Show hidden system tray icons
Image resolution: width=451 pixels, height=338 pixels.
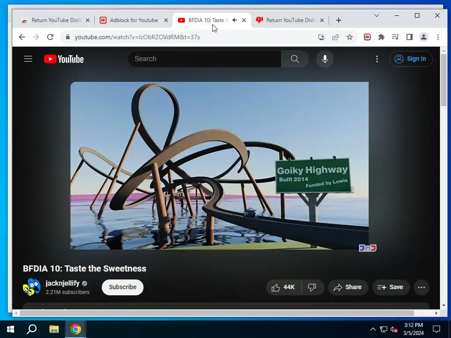pyautogui.click(x=373, y=329)
